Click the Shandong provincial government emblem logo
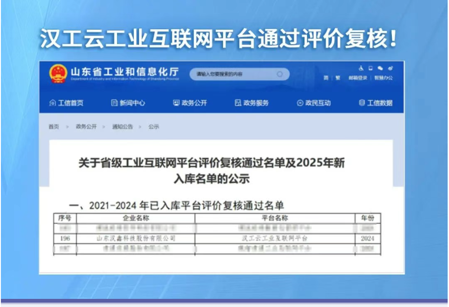 pyautogui.click(x=58, y=73)
